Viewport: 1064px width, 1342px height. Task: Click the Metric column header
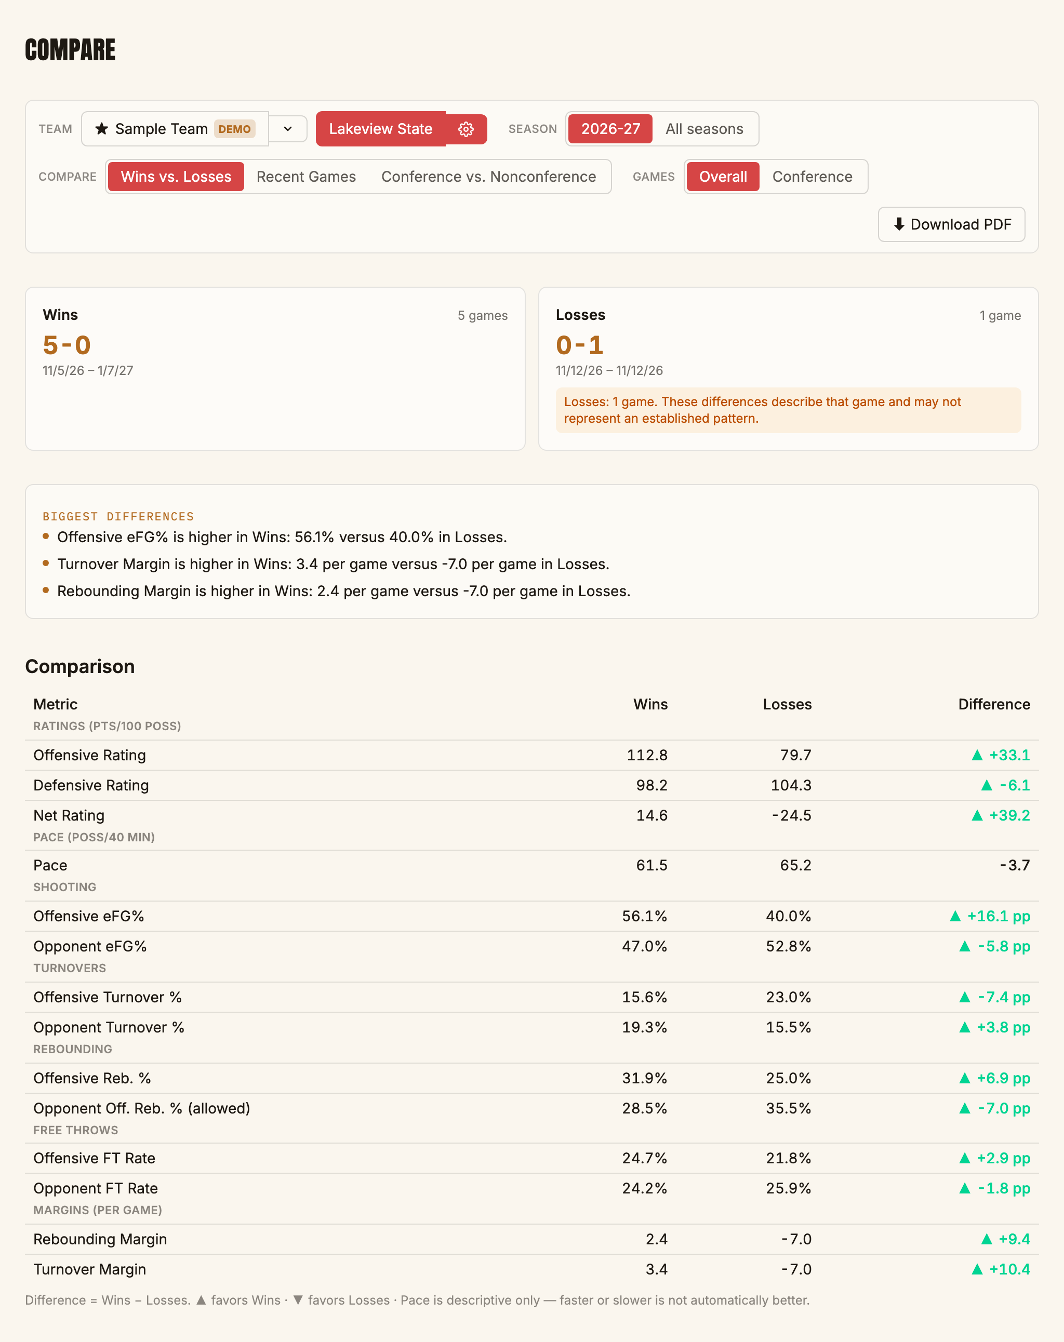click(x=56, y=705)
